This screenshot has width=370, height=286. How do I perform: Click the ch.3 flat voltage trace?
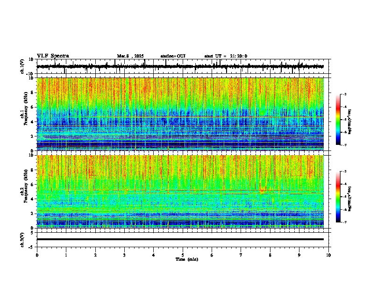180,239
